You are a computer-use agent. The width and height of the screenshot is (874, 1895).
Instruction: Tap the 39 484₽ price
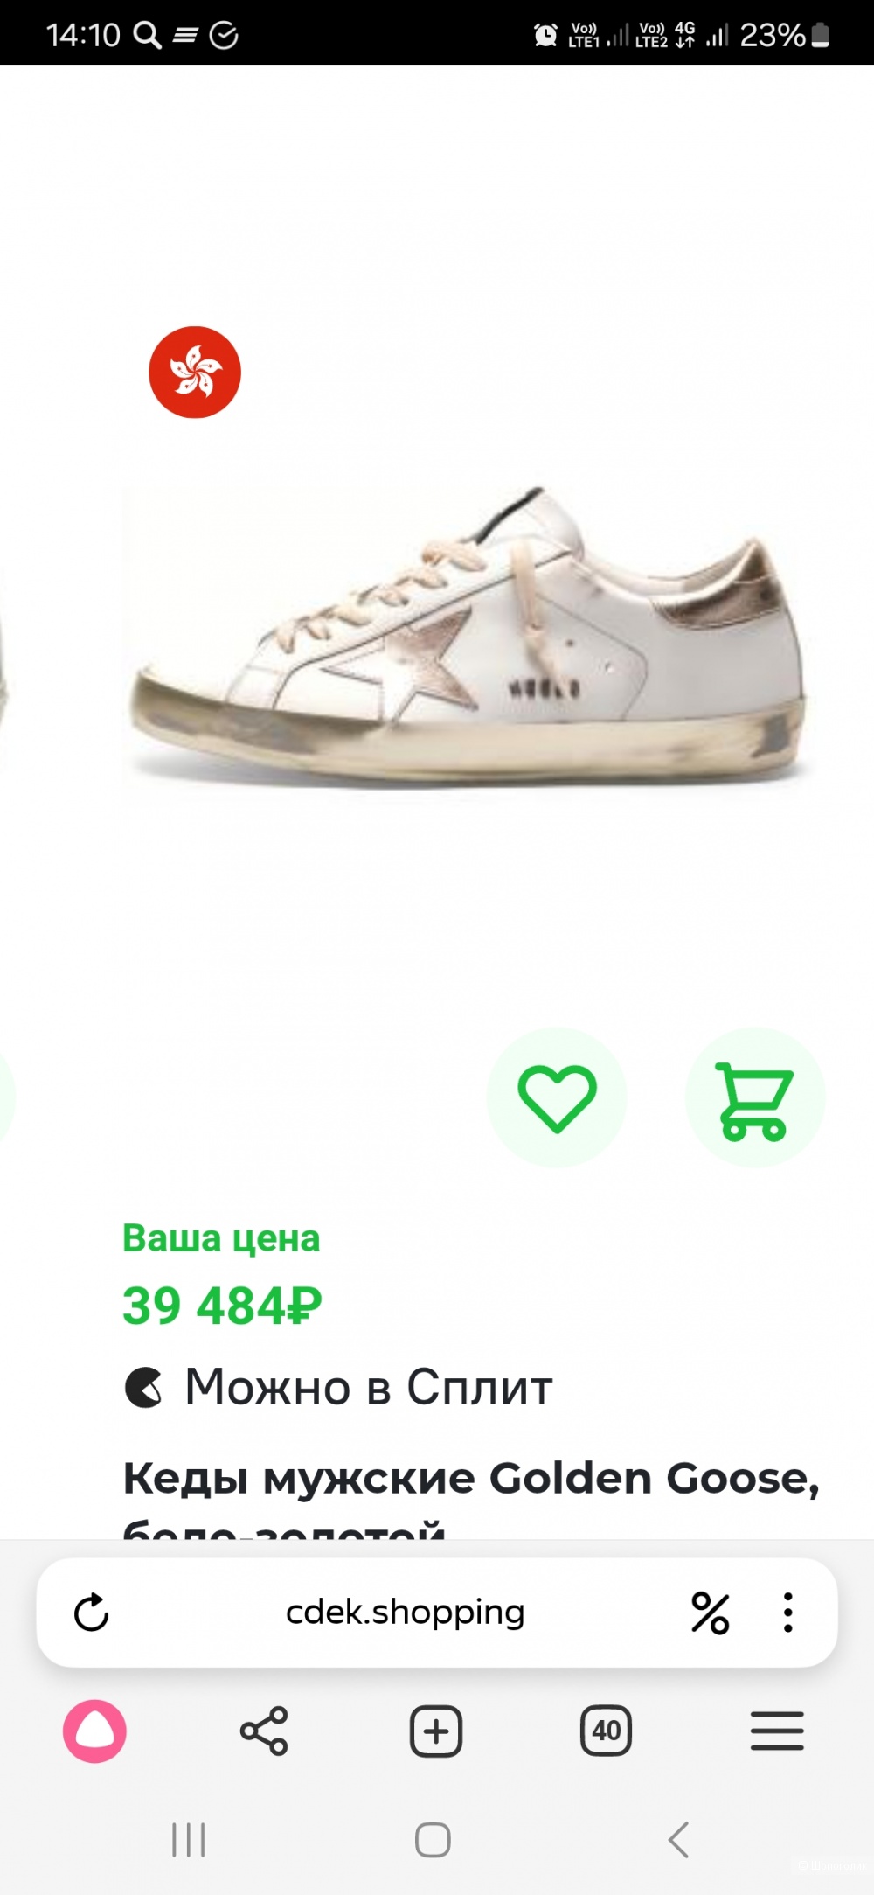click(x=222, y=1306)
